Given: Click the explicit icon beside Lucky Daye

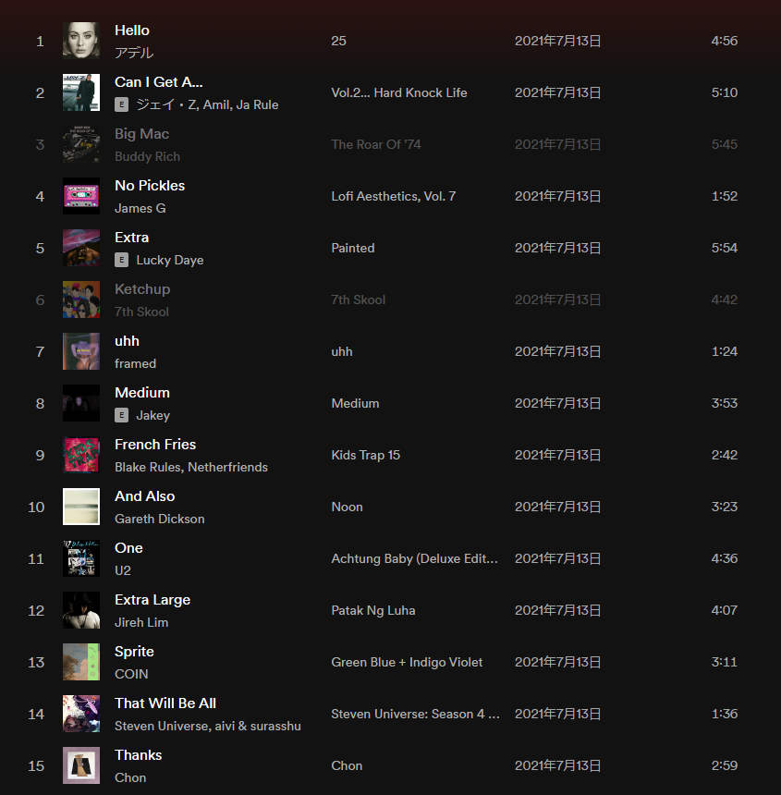Looking at the screenshot, I should tap(121, 260).
